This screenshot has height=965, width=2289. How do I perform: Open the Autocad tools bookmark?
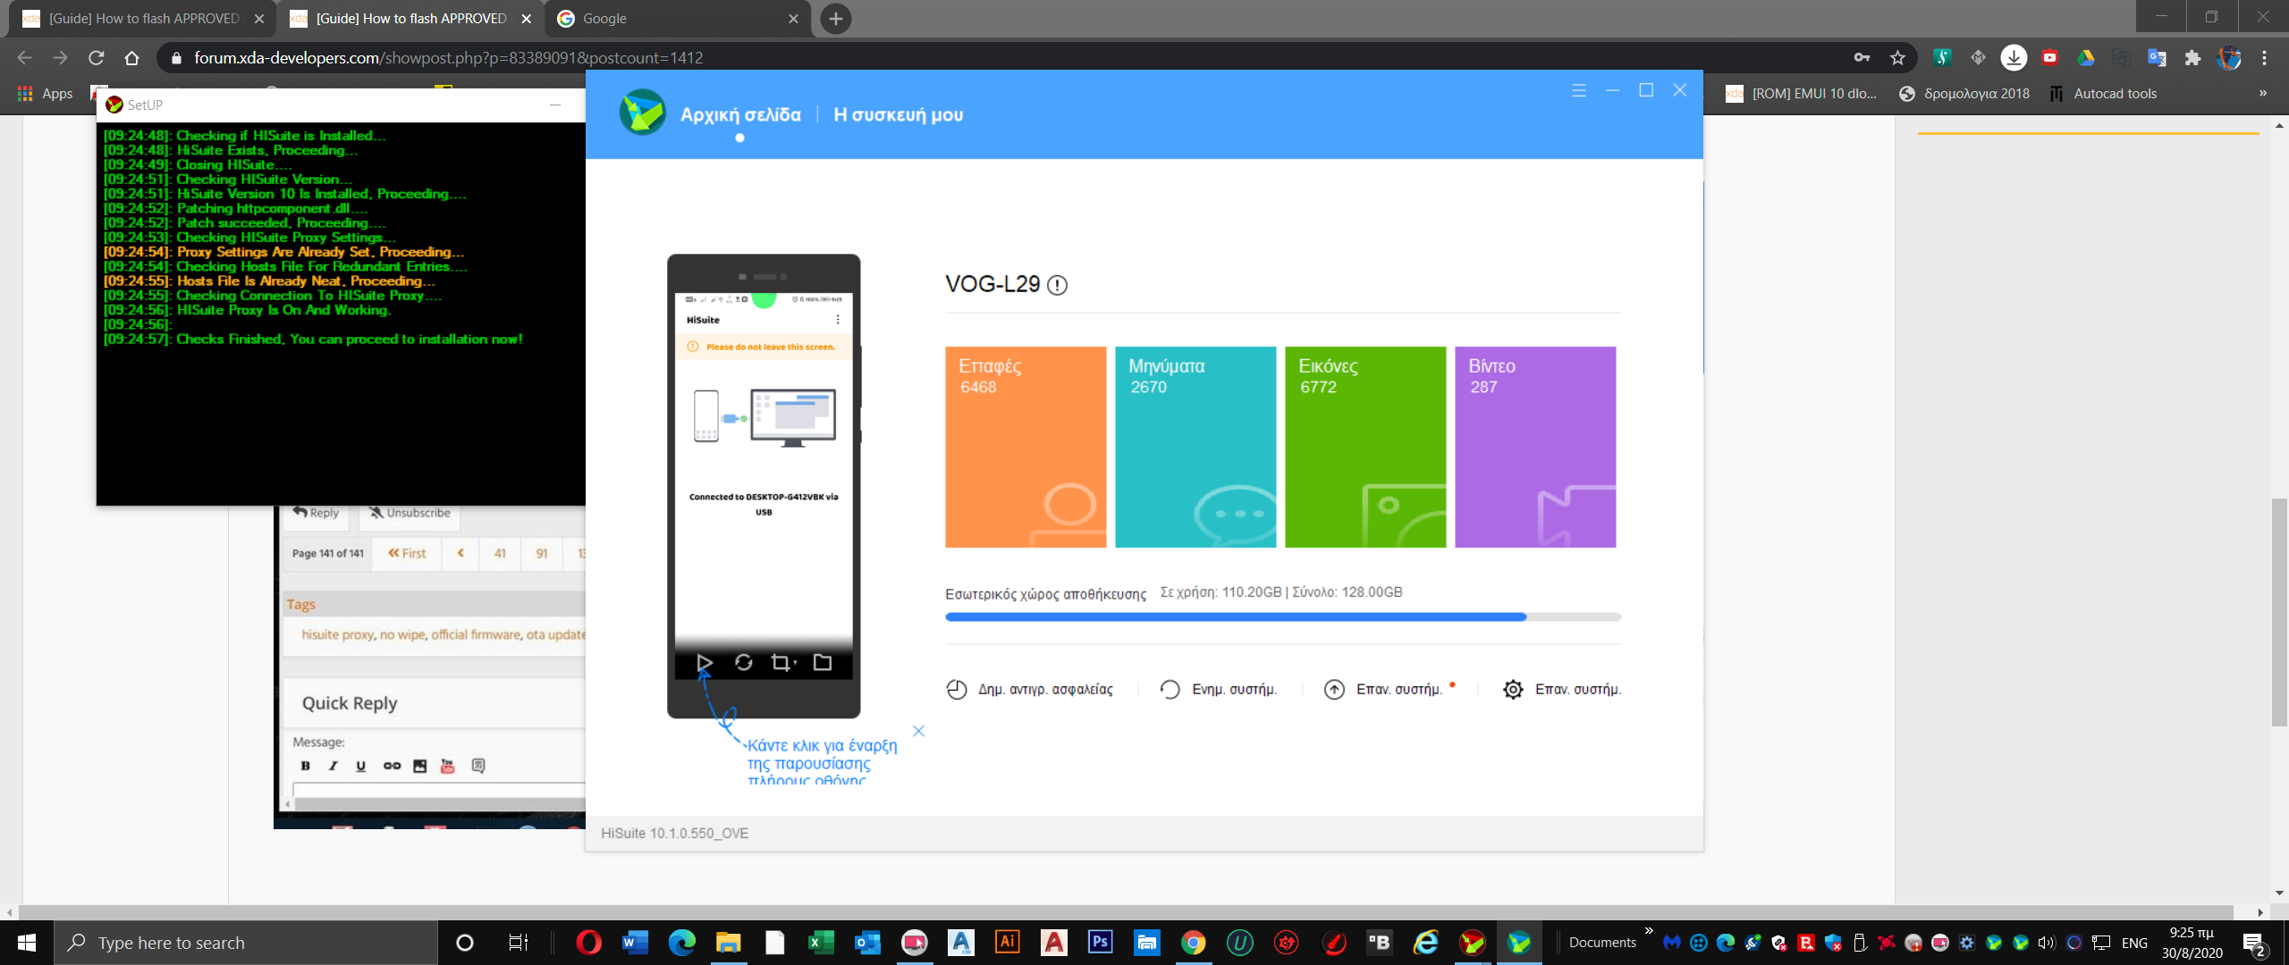pyautogui.click(x=2103, y=94)
